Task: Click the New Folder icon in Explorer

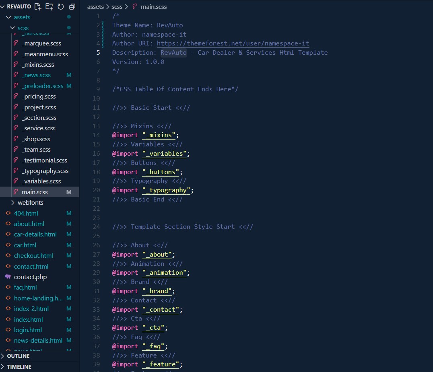Action: point(49,6)
